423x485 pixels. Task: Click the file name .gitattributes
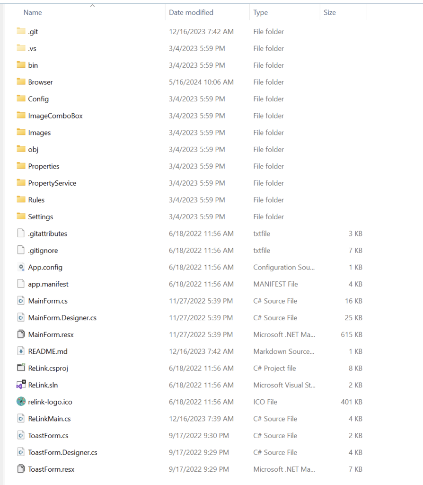[x=48, y=234]
